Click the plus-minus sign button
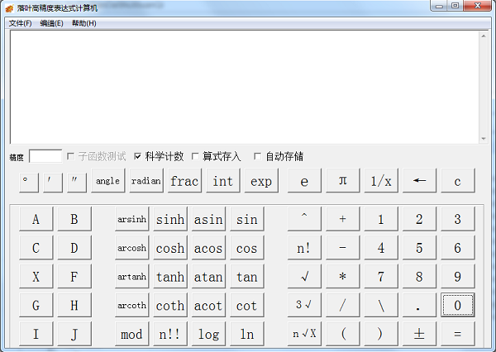The height and width of the screenshot is (352, 496). tap(419, 334)
